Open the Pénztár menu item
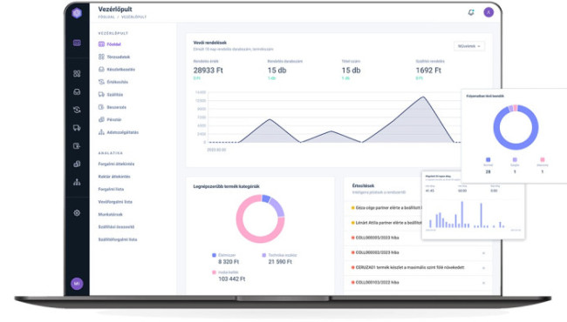The image size is (567, 322). click(110, 120)
